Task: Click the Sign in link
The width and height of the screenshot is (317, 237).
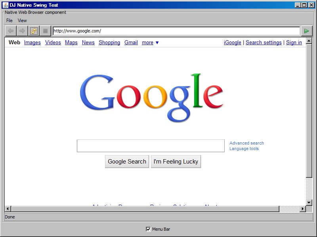Action: click(x=294, y=43)
